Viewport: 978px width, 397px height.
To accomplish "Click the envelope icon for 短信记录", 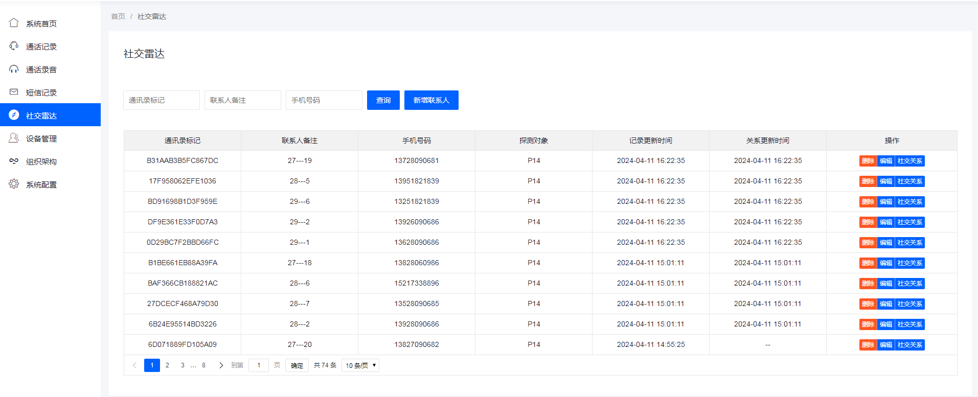I will [x=14, y=92].
